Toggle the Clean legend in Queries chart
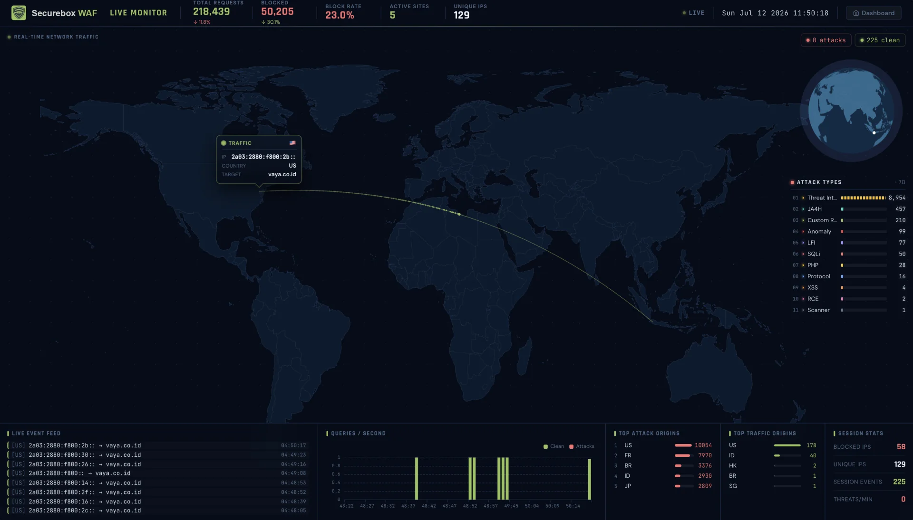 [554, 446]
